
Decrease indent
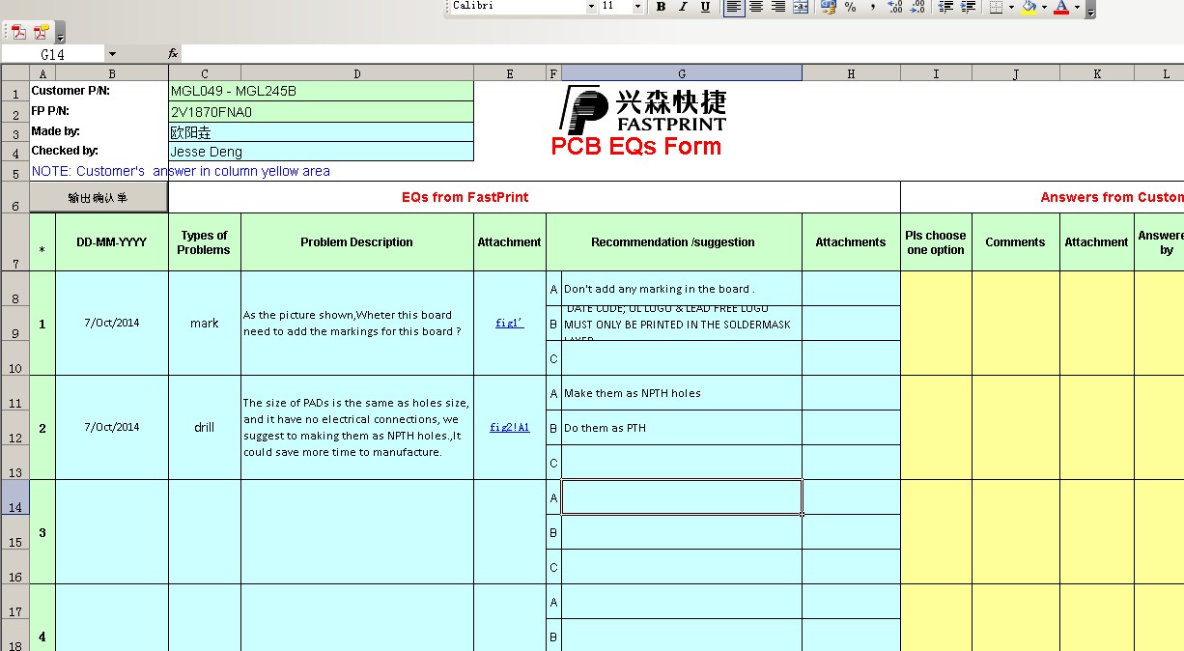(945, 7)
